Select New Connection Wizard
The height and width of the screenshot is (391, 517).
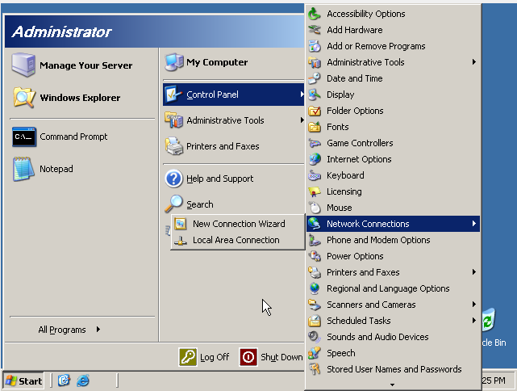[238, 224]
